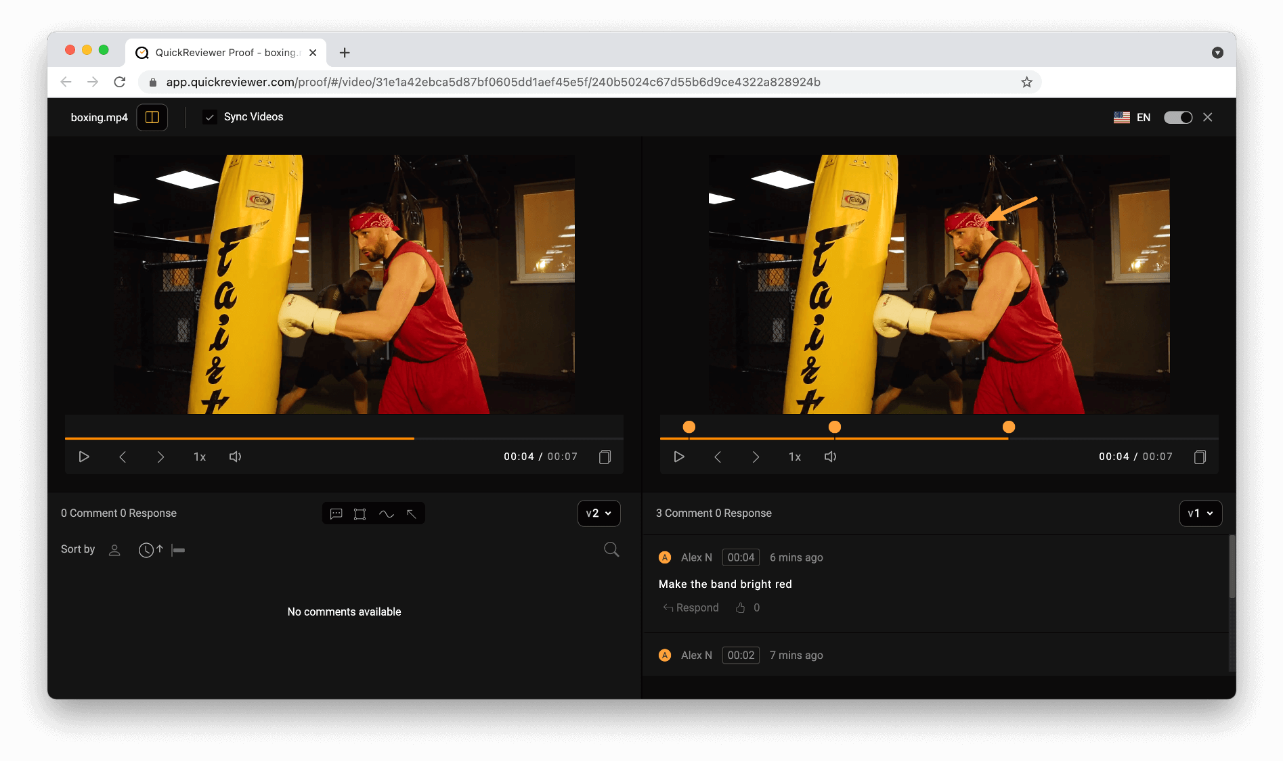
Task: Sort comments by user on the left panel
Action: (x=114, y=550)
